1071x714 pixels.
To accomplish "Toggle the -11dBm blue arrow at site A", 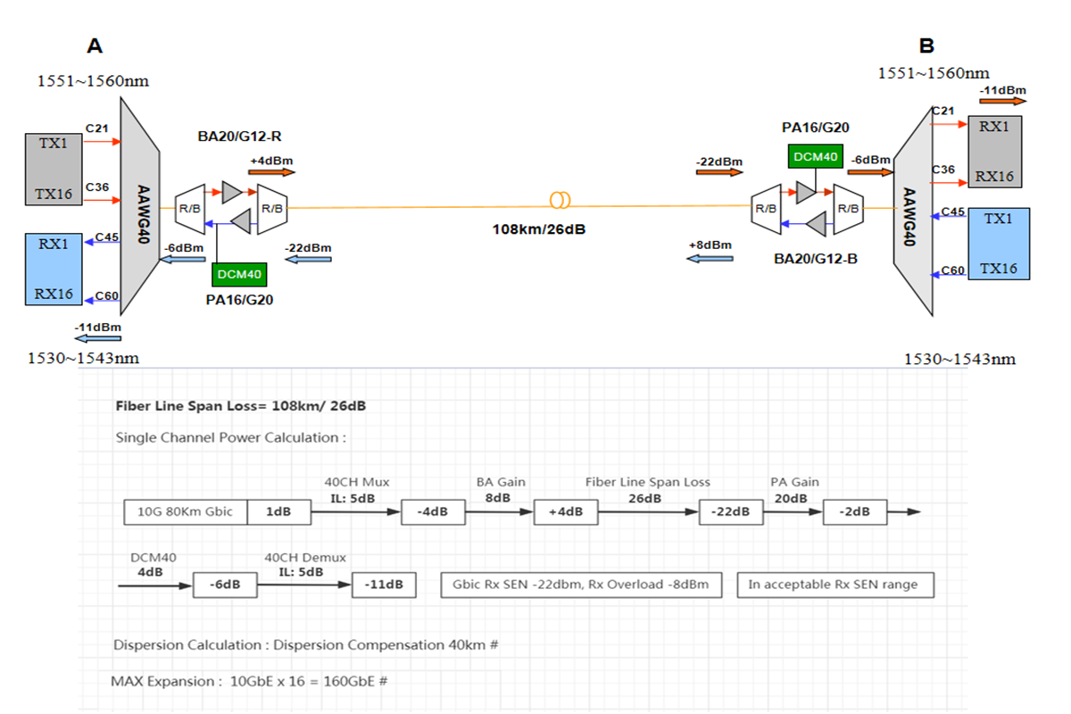I will click(96, 339).
